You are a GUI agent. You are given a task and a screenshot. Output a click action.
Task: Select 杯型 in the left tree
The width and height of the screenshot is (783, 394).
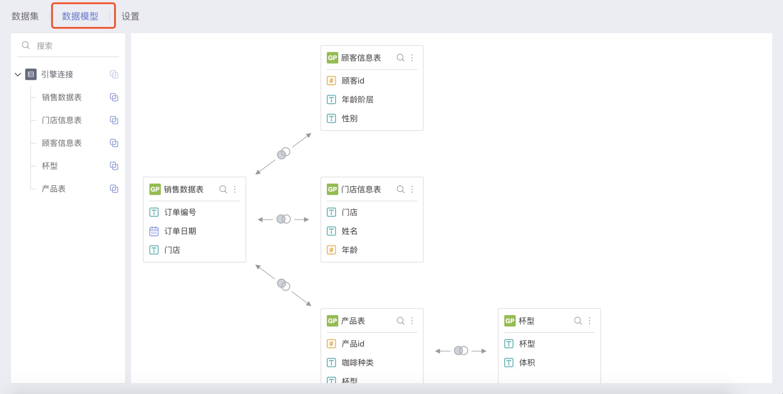50,166
